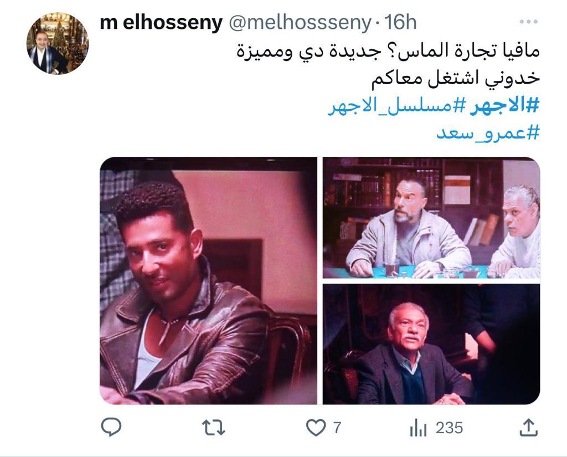Screen dimensions: 567x457
Task: Open the 16h timestamp permalink
Action: [x=401, y=22]
